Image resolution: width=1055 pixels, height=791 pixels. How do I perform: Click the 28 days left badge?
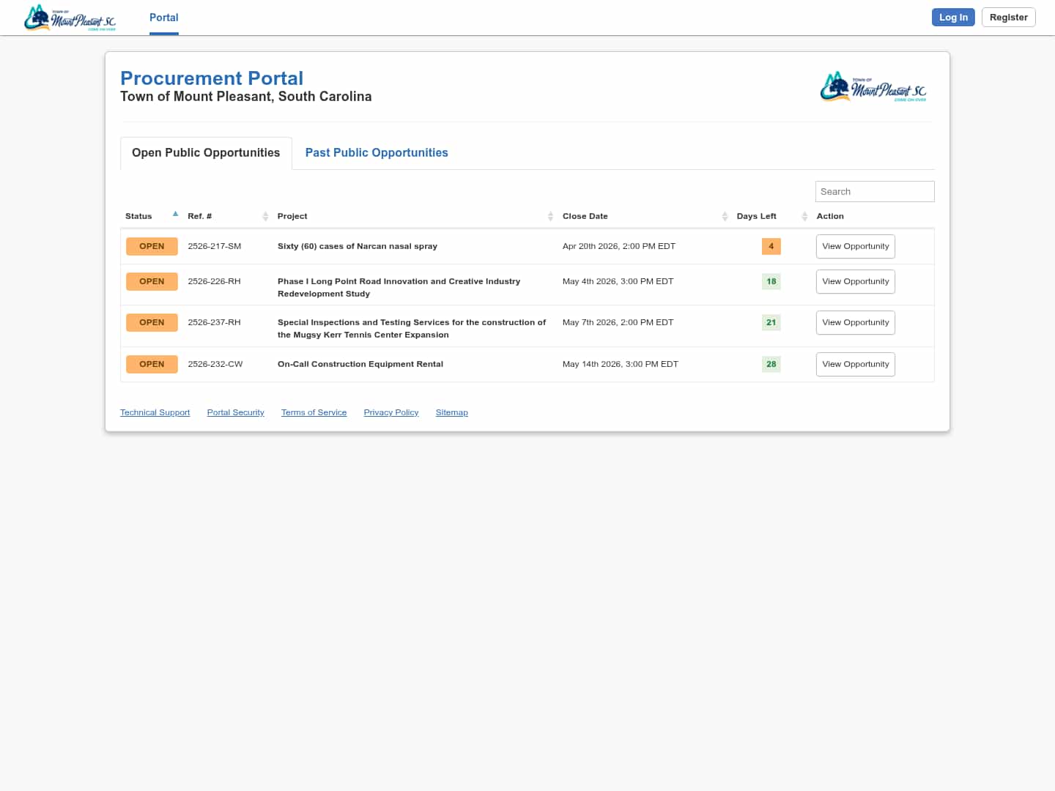click(771, 364)
